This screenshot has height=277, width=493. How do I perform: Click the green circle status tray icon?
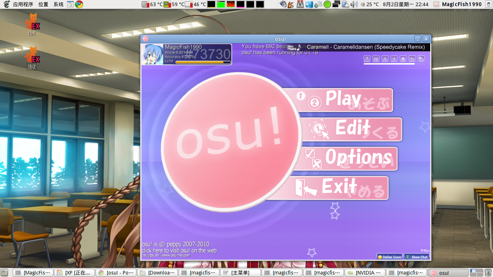(327, 4)
